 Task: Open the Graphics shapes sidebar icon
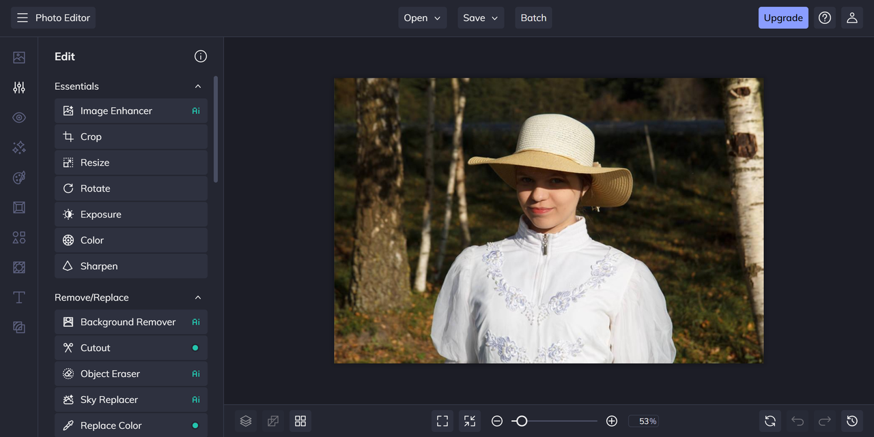pos(19,237)
